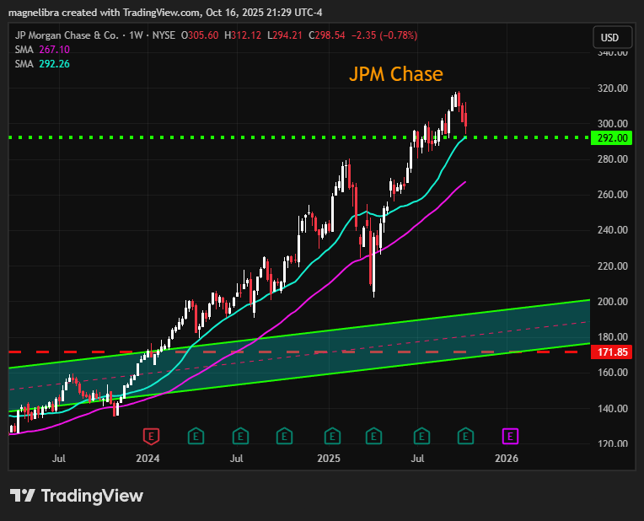Click the open price O305.60
Screen dimensions: 644x521
coord(200,35)
